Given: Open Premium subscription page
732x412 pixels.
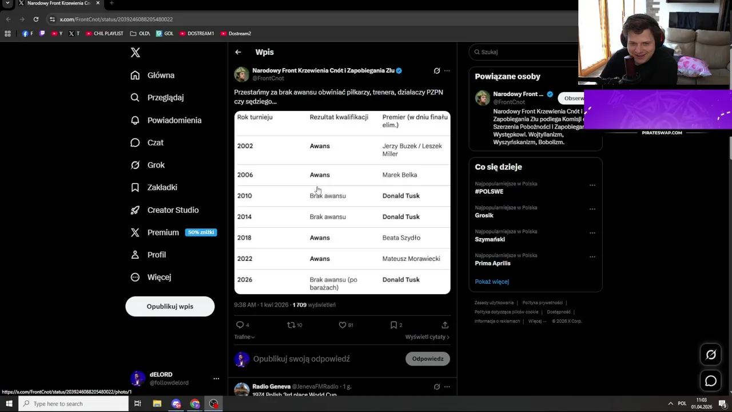Looking at the screenshot, I should click(173, 232).
